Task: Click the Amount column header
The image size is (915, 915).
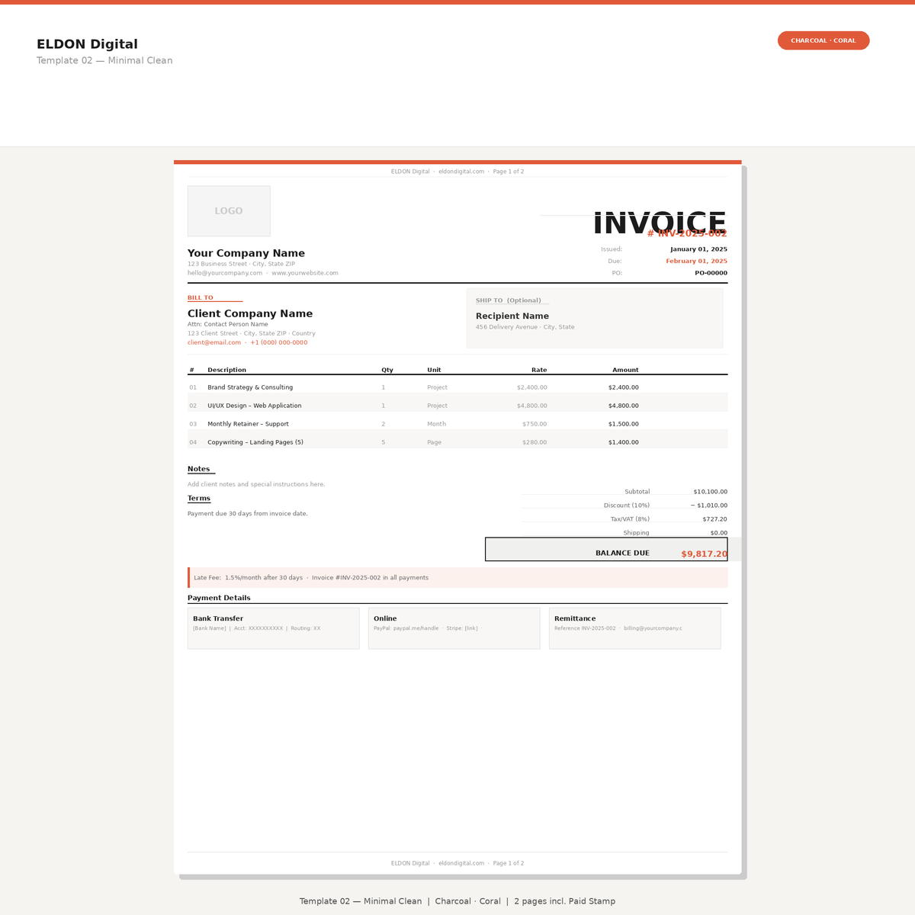Action: click(x=625, y=370)
